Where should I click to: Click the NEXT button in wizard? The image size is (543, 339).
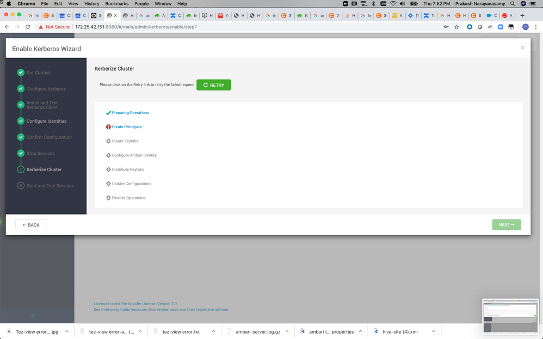507,225
